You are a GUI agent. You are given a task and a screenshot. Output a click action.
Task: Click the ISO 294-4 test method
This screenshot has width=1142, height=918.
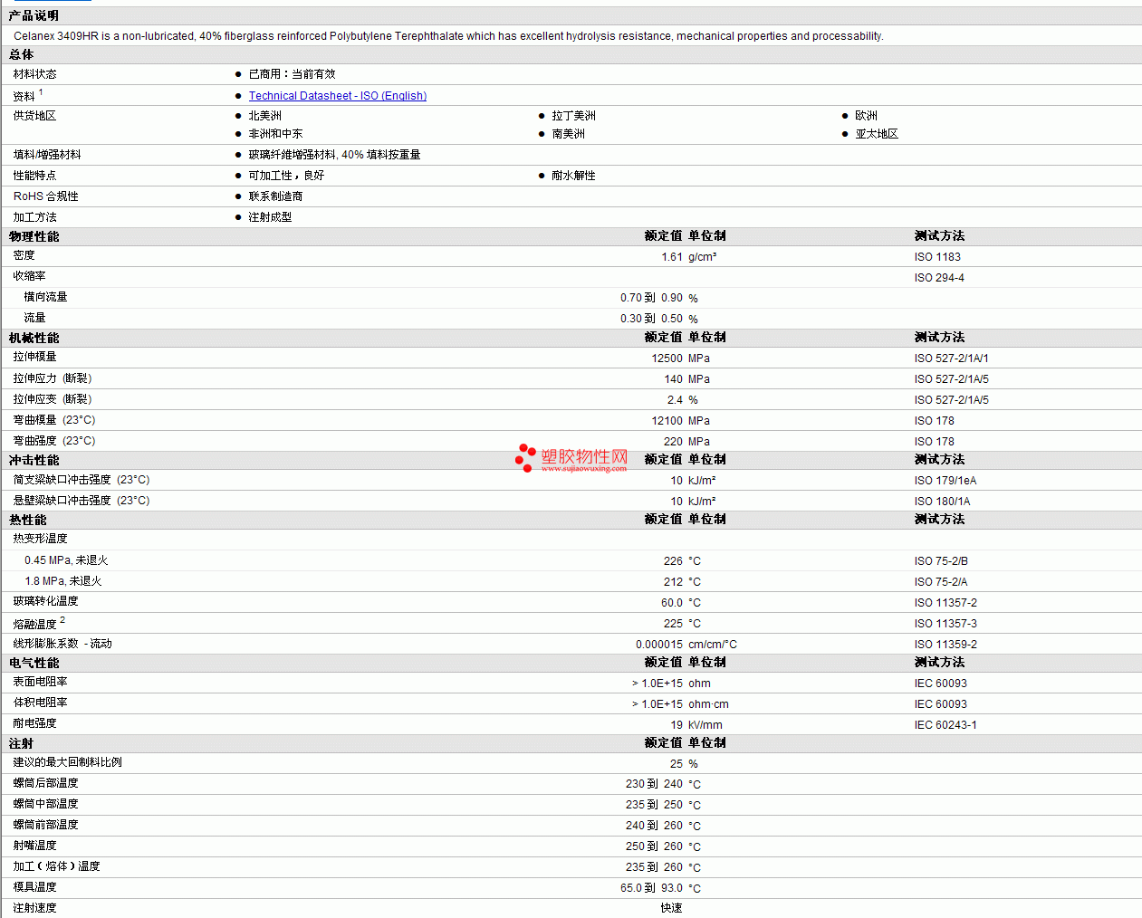click(x=939, y=278)
